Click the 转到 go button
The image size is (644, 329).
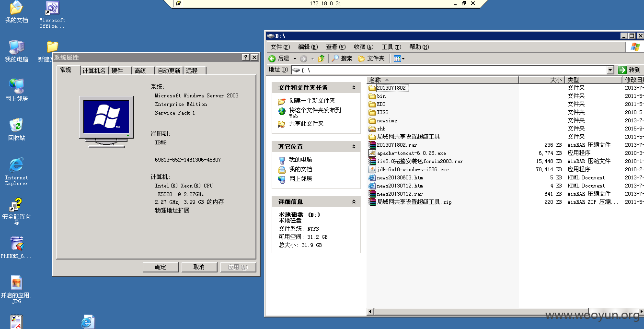(x=630, y=70)
